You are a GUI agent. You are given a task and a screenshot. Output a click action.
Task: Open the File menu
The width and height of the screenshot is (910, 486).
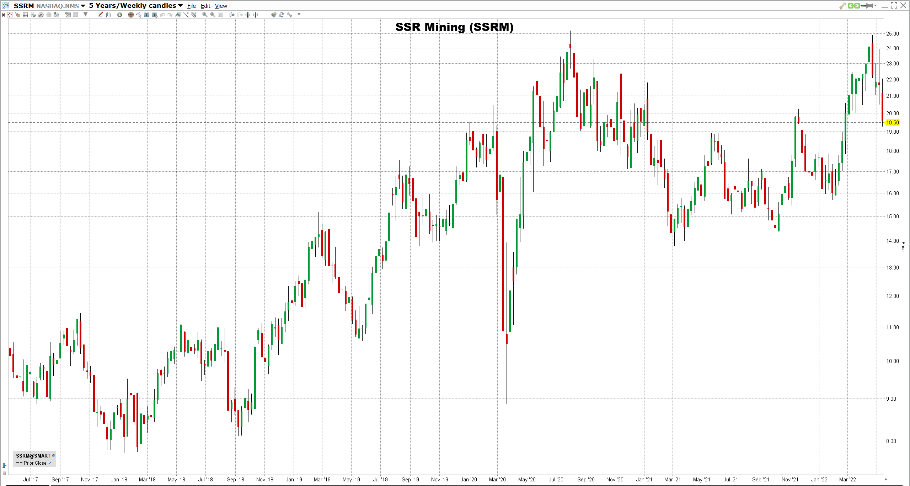click(192, 6)
